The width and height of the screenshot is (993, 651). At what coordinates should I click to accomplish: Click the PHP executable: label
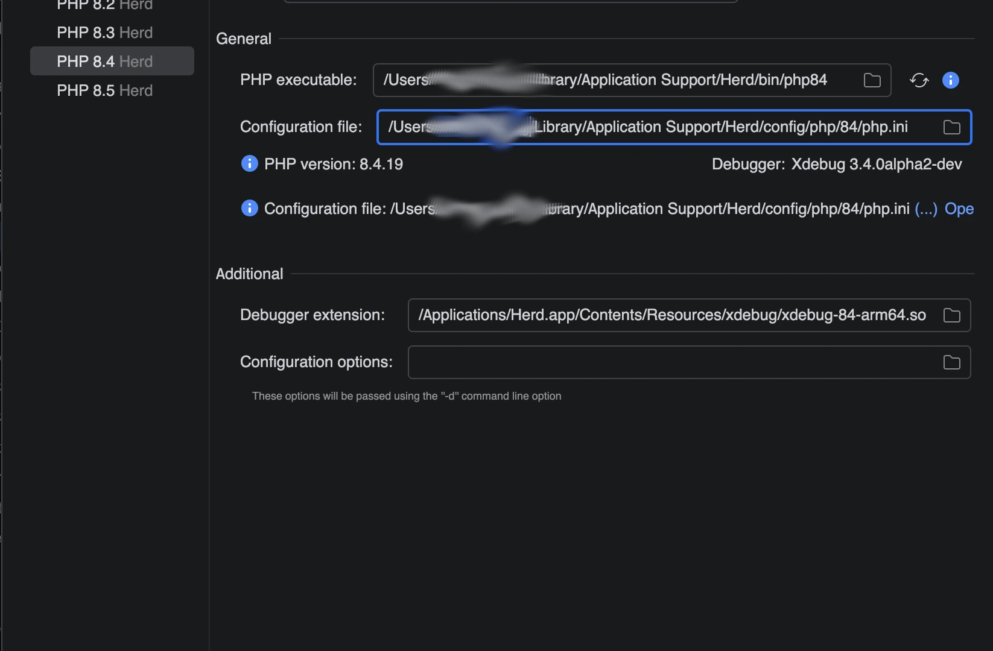tap(299, 80)
